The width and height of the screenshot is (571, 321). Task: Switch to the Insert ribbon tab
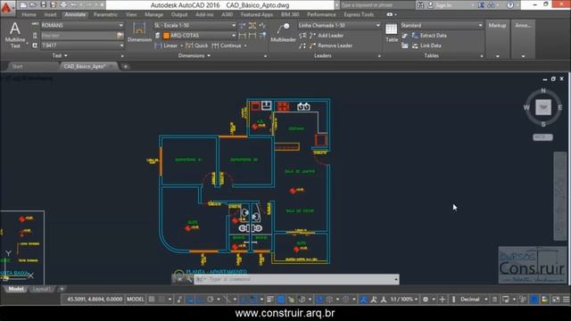[x=50, y=14]
